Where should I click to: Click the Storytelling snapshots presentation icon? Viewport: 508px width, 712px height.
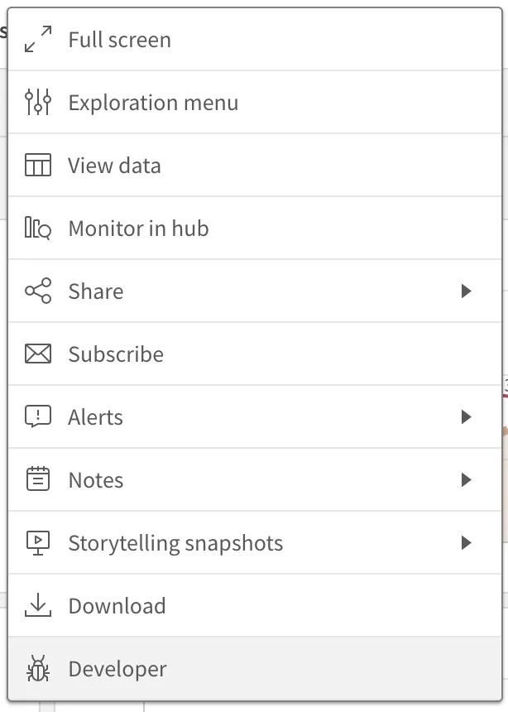click(36, 542)
